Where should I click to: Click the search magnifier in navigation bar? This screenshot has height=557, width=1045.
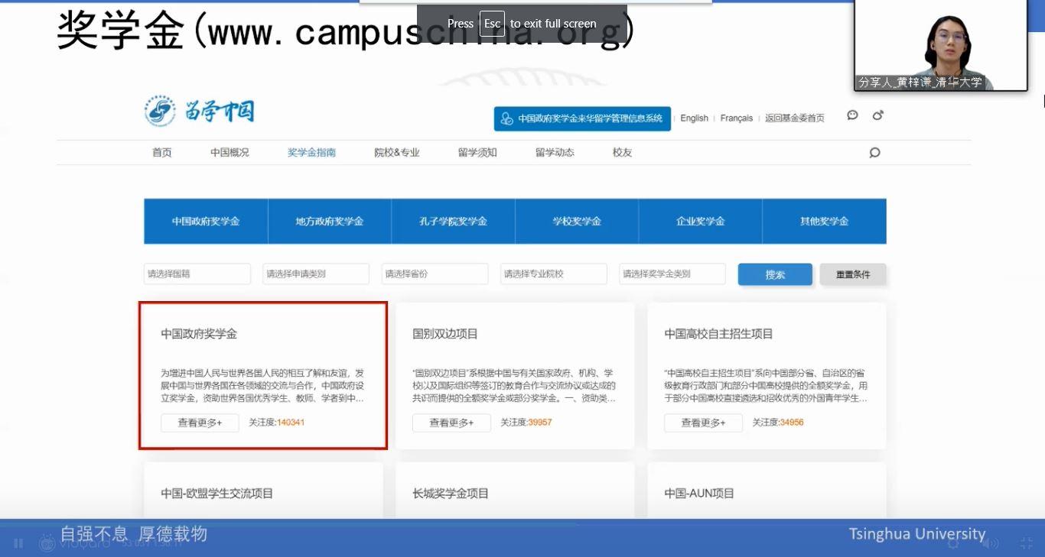874,153
